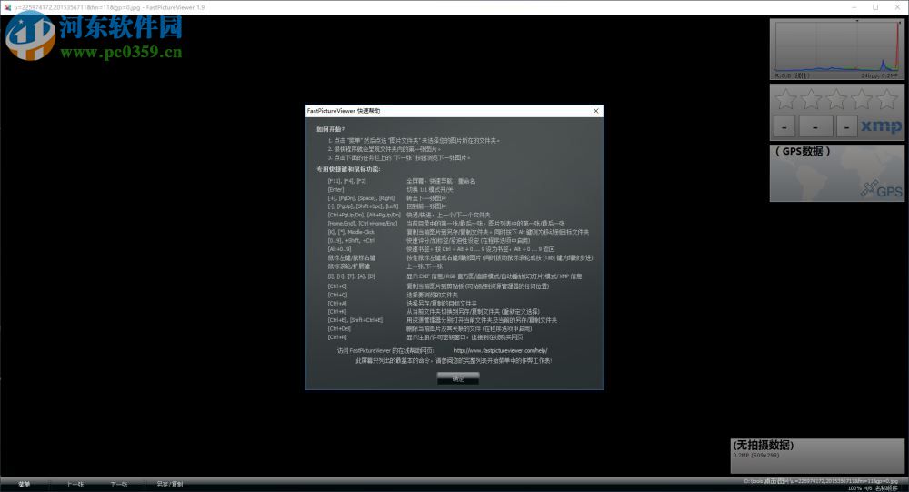Click the dash button beside the xmp logo

click(x=847, y=126)
